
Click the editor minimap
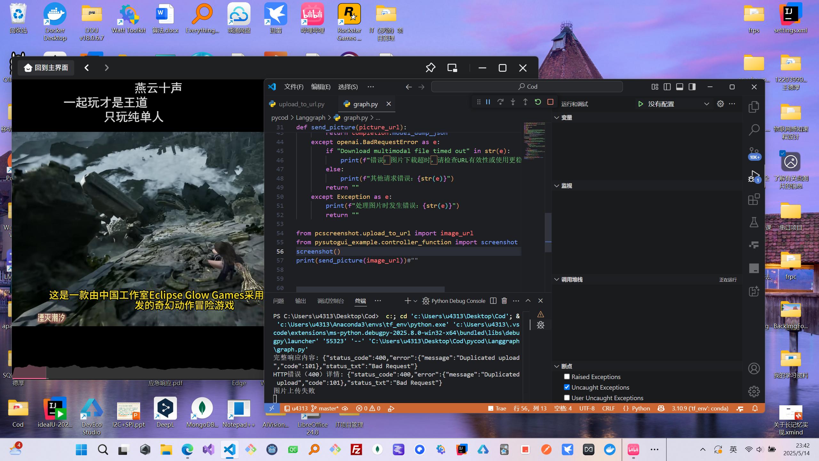click(x=534, y=141)
